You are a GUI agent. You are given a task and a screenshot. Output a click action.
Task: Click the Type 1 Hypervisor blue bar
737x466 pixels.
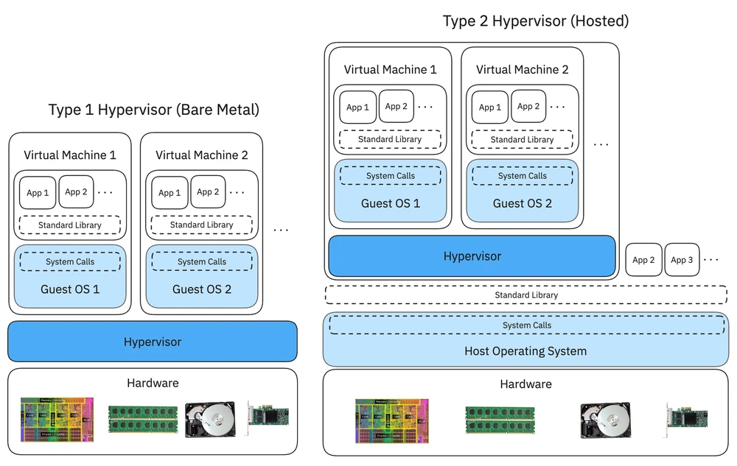coord(153,342)
